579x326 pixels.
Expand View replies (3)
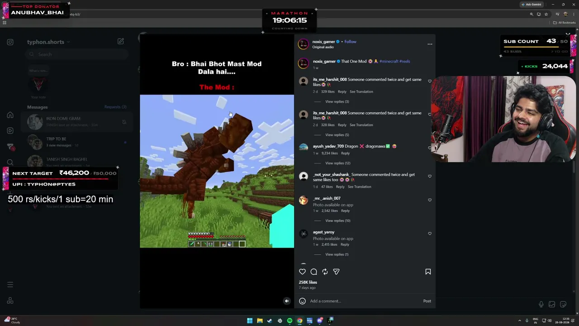point(337,101)
